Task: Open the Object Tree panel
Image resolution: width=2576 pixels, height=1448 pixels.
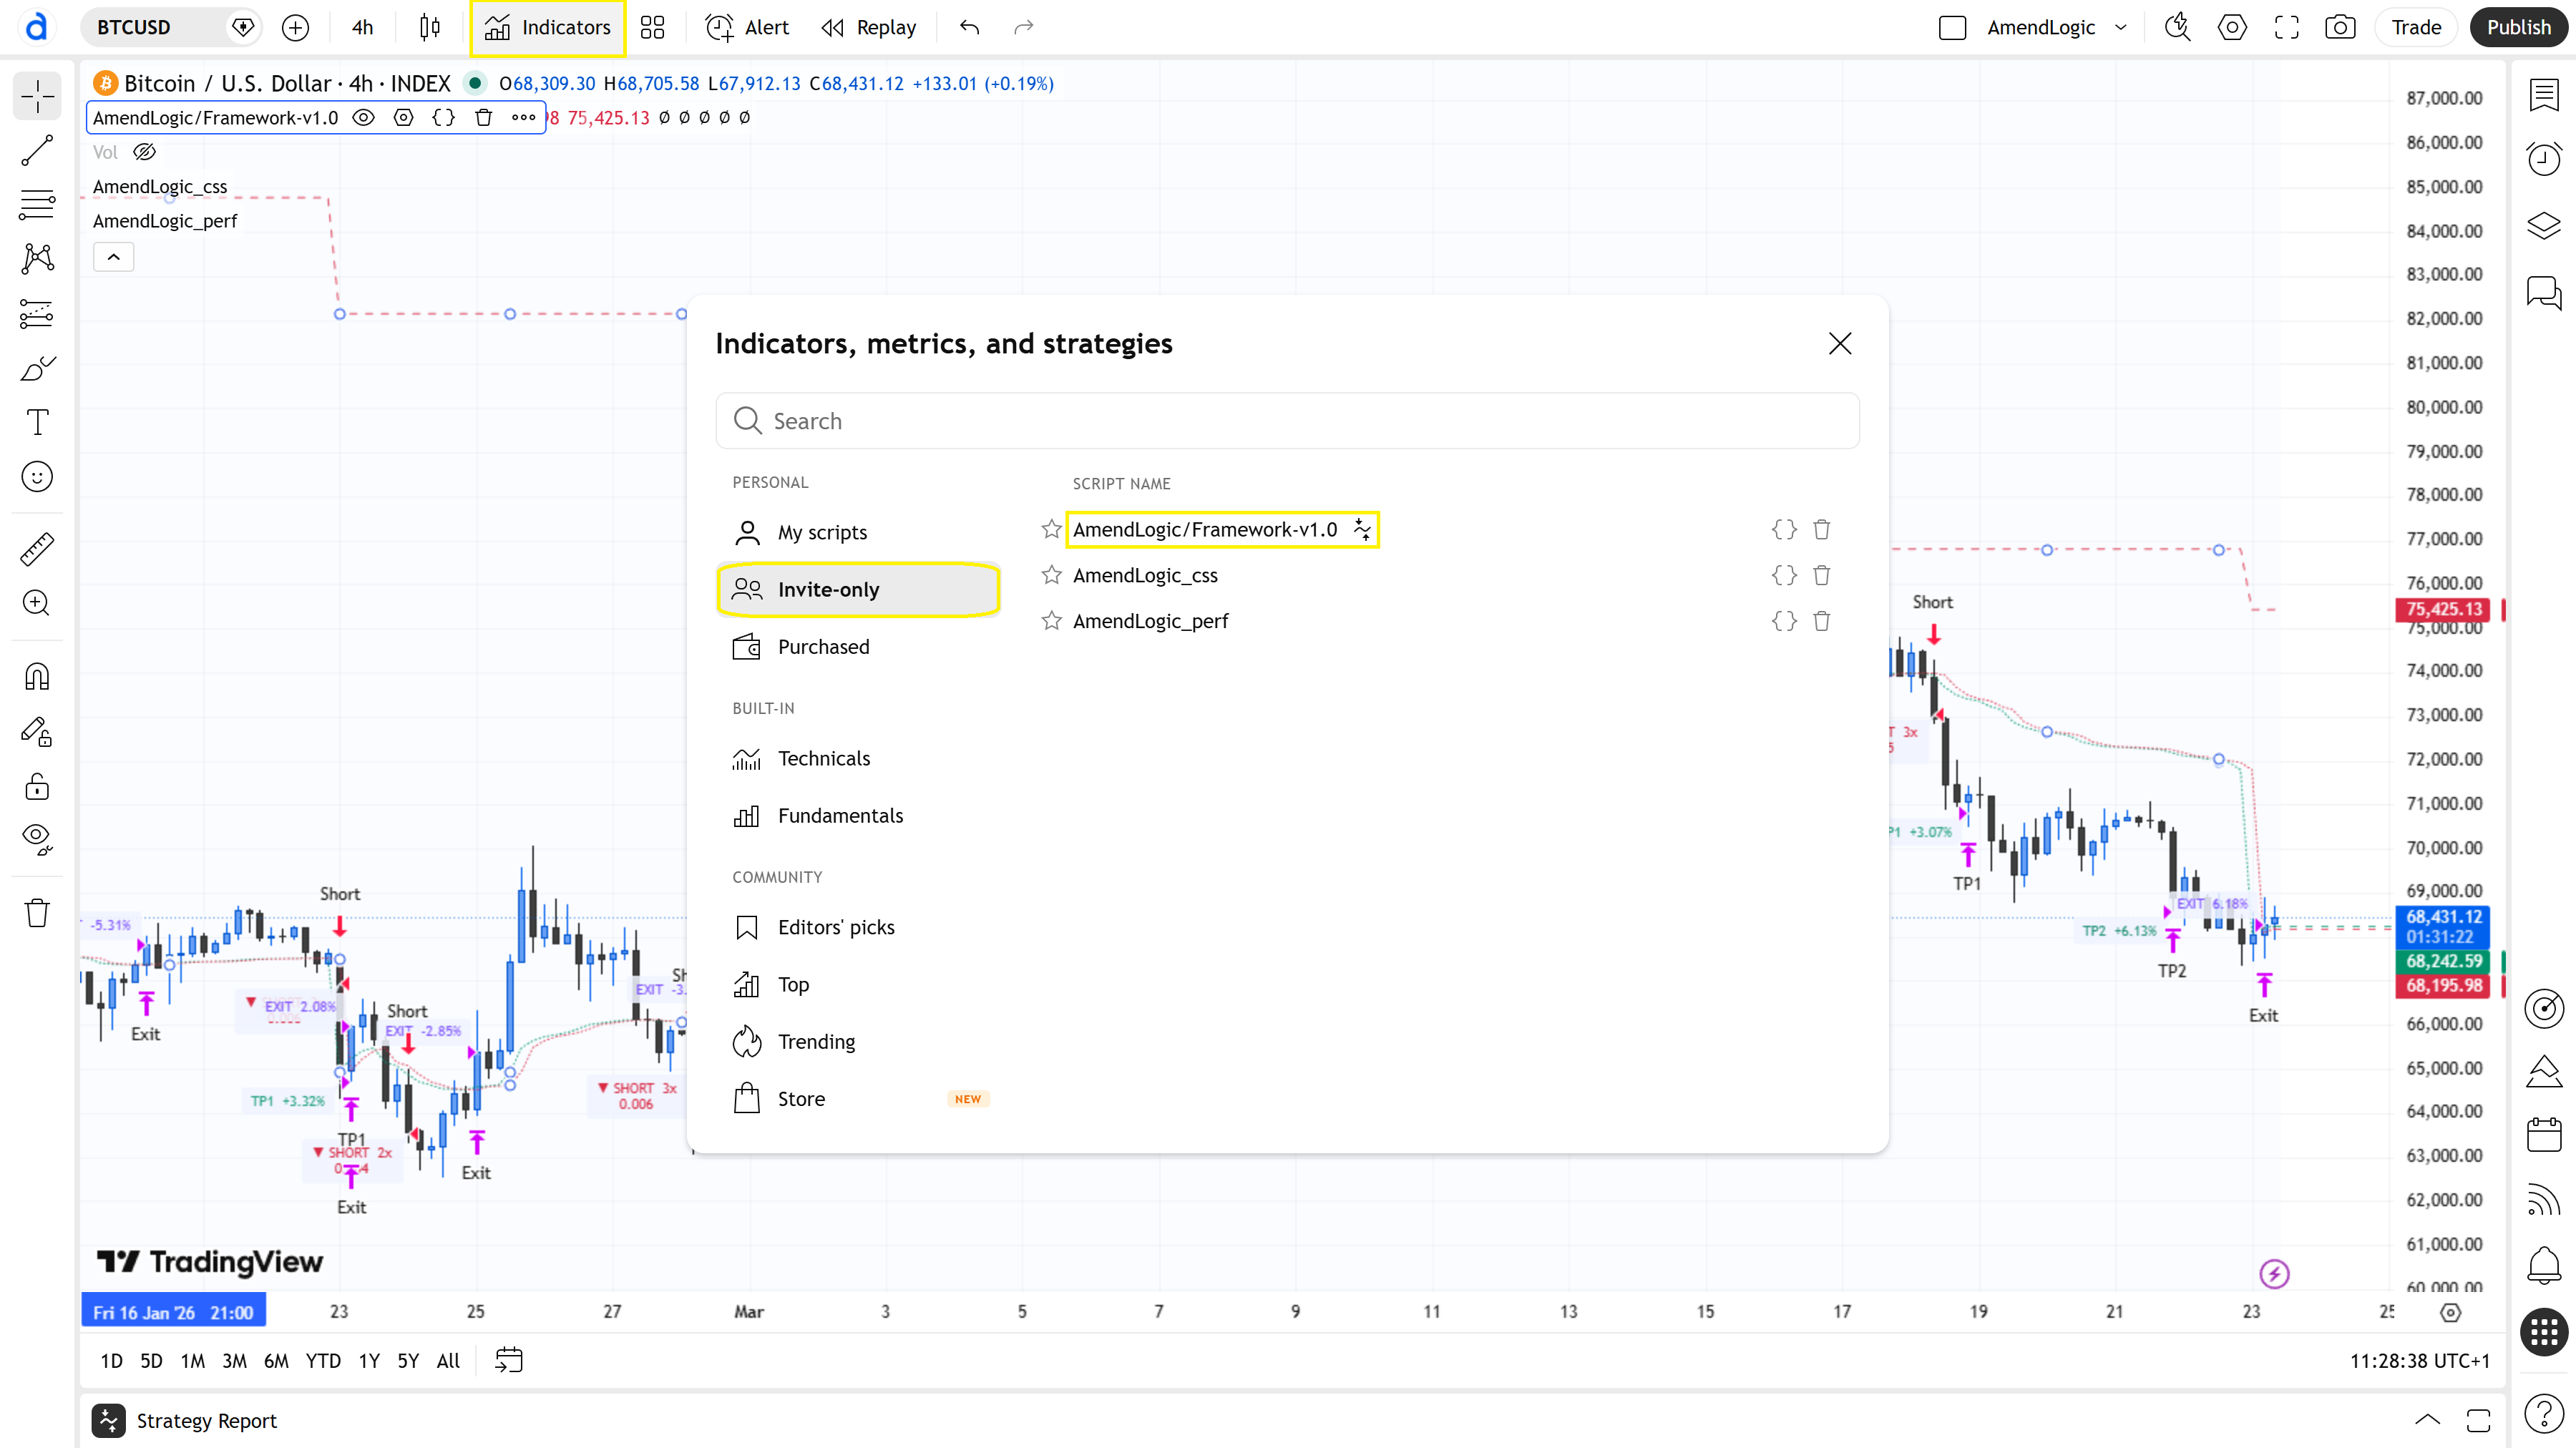Action: click(2545, 226)
